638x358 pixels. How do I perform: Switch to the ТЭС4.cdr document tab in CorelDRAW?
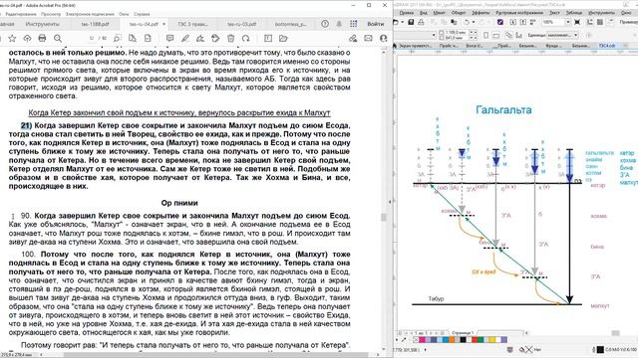click(x=607, y=46)
